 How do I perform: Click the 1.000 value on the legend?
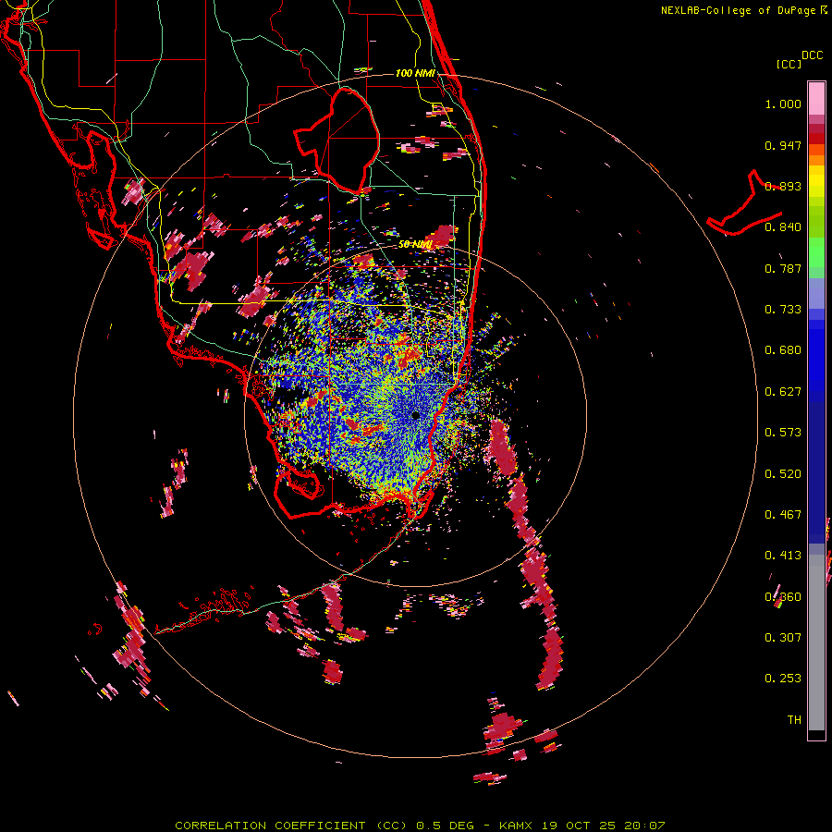click(783, 104)
